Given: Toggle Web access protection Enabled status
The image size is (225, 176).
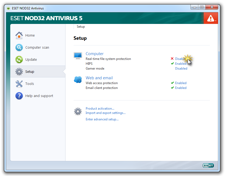Looking at the screenshot, I should click(x=181, y=83).
